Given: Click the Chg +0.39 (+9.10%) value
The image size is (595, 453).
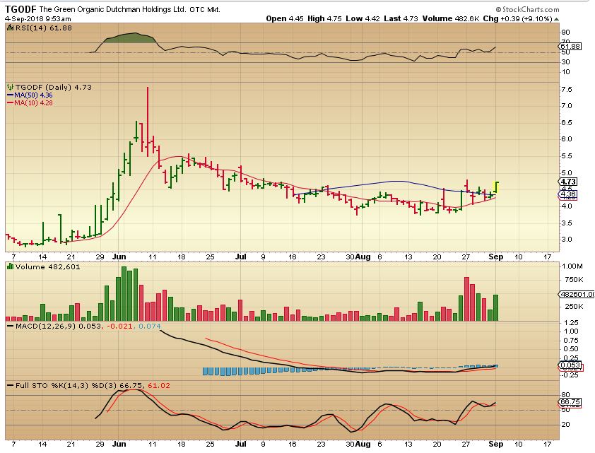Looking at the screenshot, I should (x=517, y=18).
